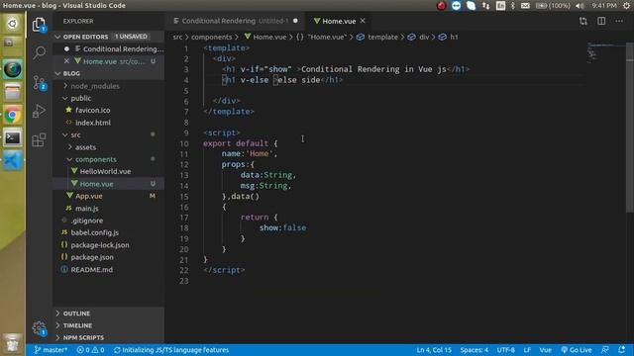The image size is (634, 356).
Task: Click the Open Changes icon in editor toolbar
Action: tap(583, 21)
